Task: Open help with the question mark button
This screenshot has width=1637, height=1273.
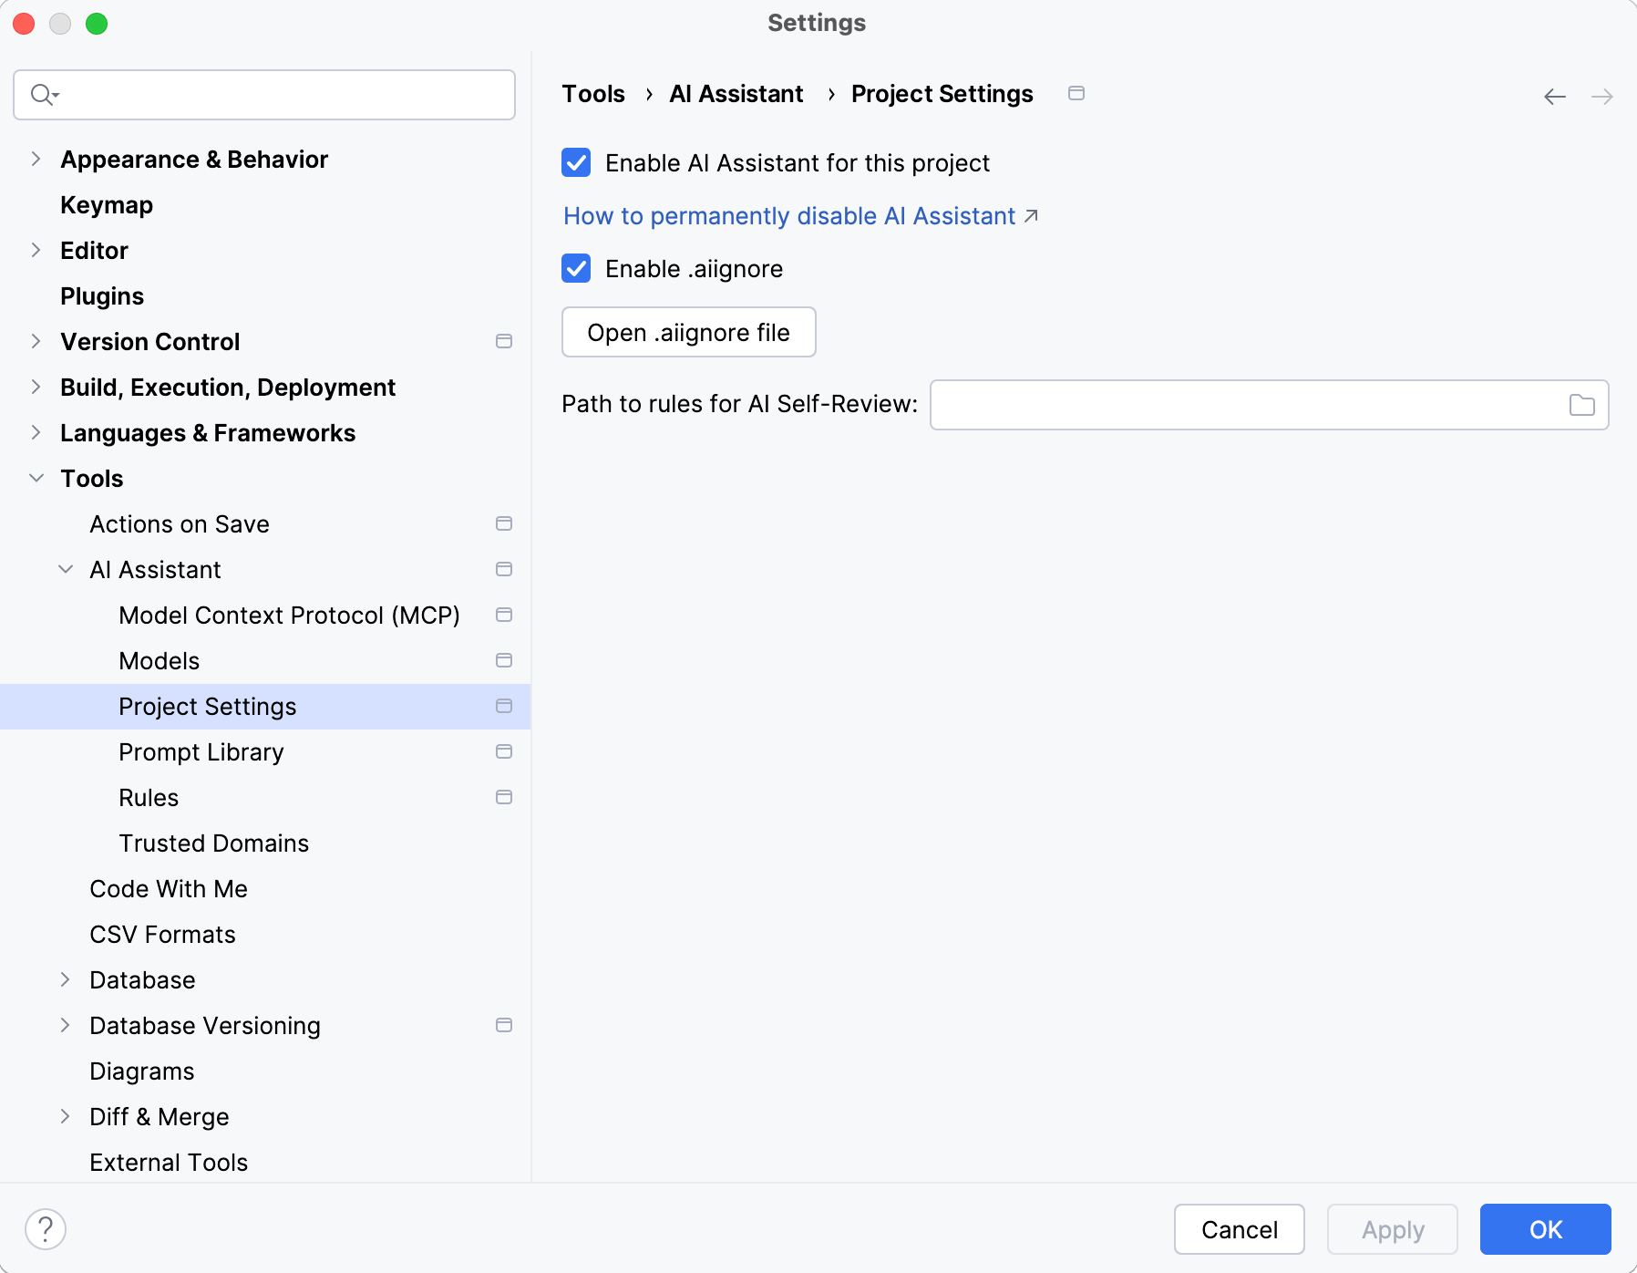Action: coord(46,1229)
